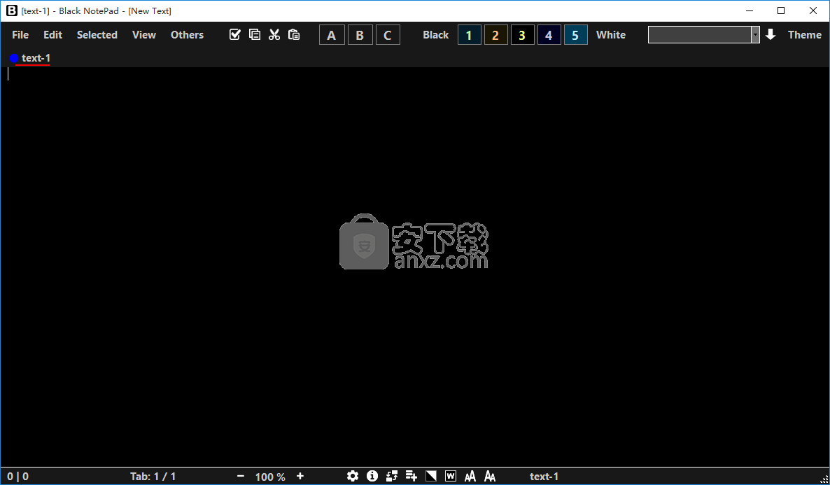Switch to the text-1 tab
The height and width of the screenshot is (485, 830).
tap(36, 58)
